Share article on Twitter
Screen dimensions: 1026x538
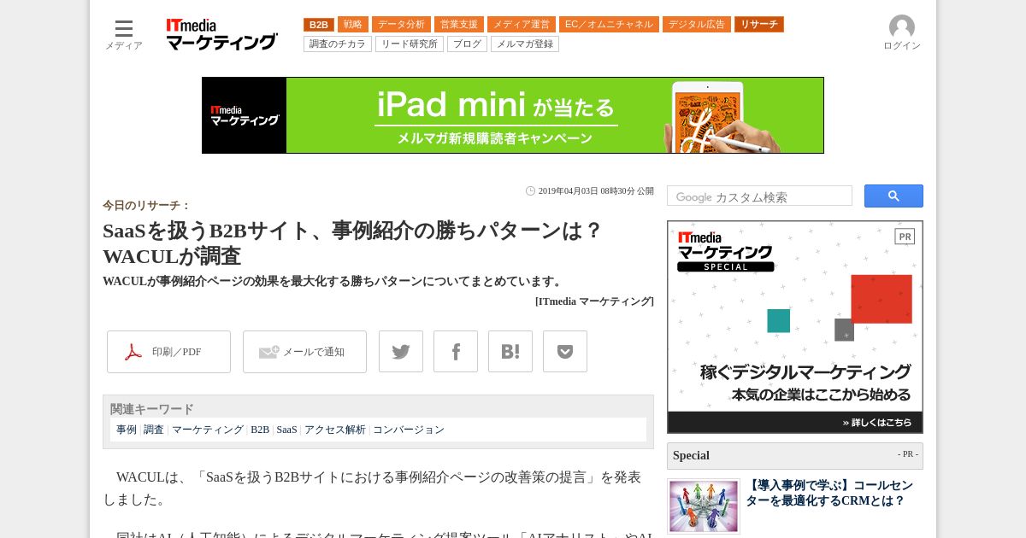pyautogui.click(x=401, y=352)
